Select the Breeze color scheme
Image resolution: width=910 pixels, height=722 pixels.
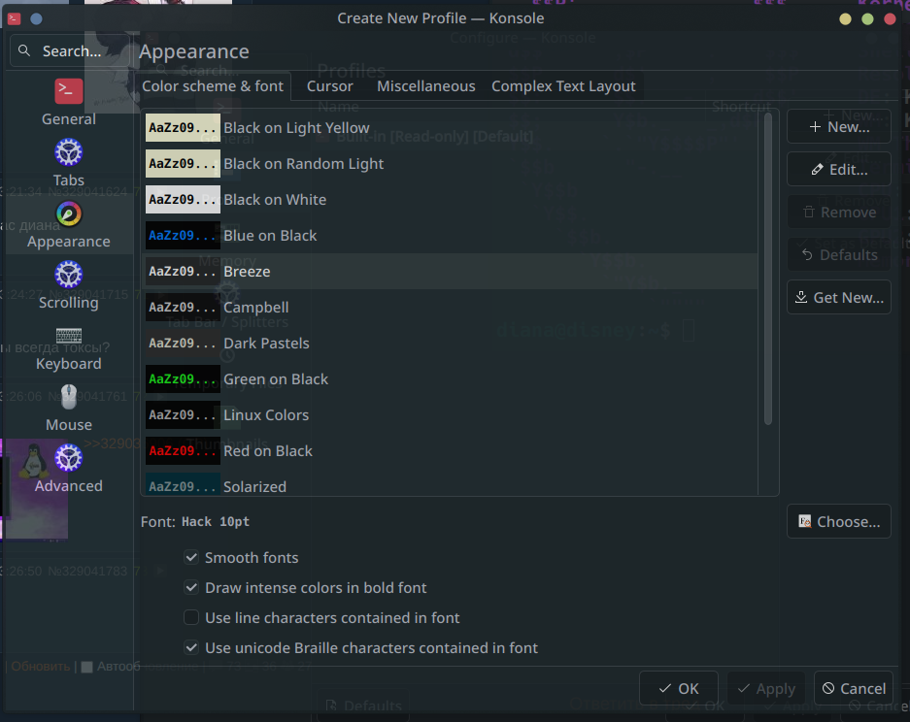click(450, 272)
